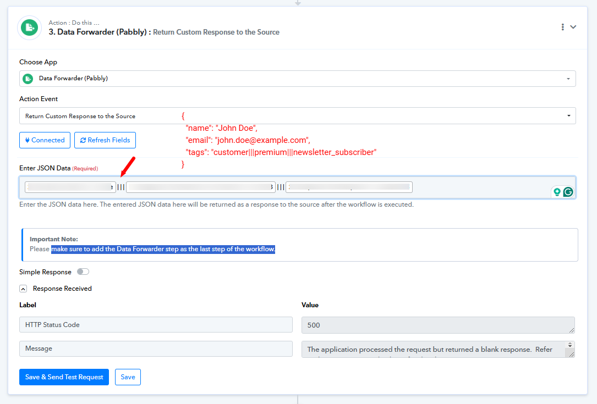Screen dimensions: 597x404
Task: Click the Connected button
Action: (x=45, y=140)
